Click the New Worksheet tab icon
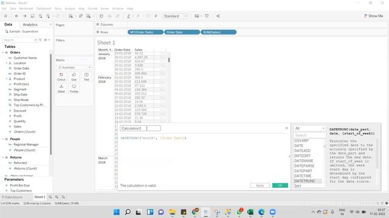 pyautogui.click(x=50, y=197)
